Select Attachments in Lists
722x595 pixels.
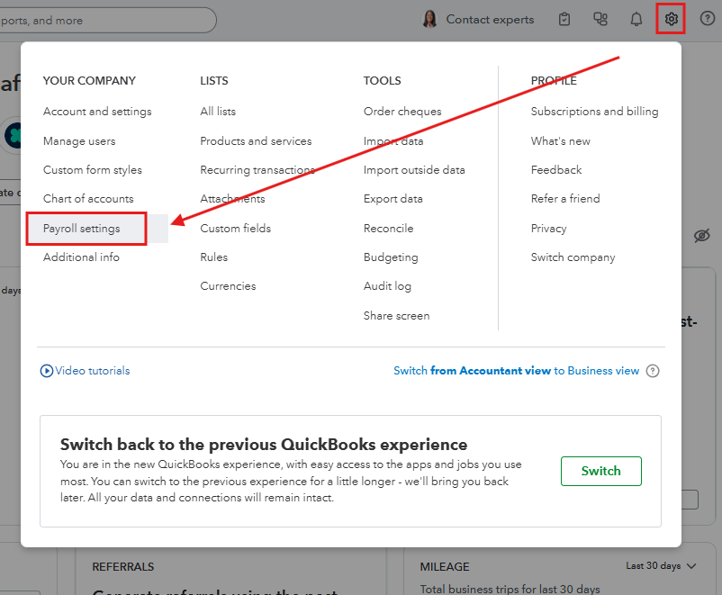click(x=232, y=199)
